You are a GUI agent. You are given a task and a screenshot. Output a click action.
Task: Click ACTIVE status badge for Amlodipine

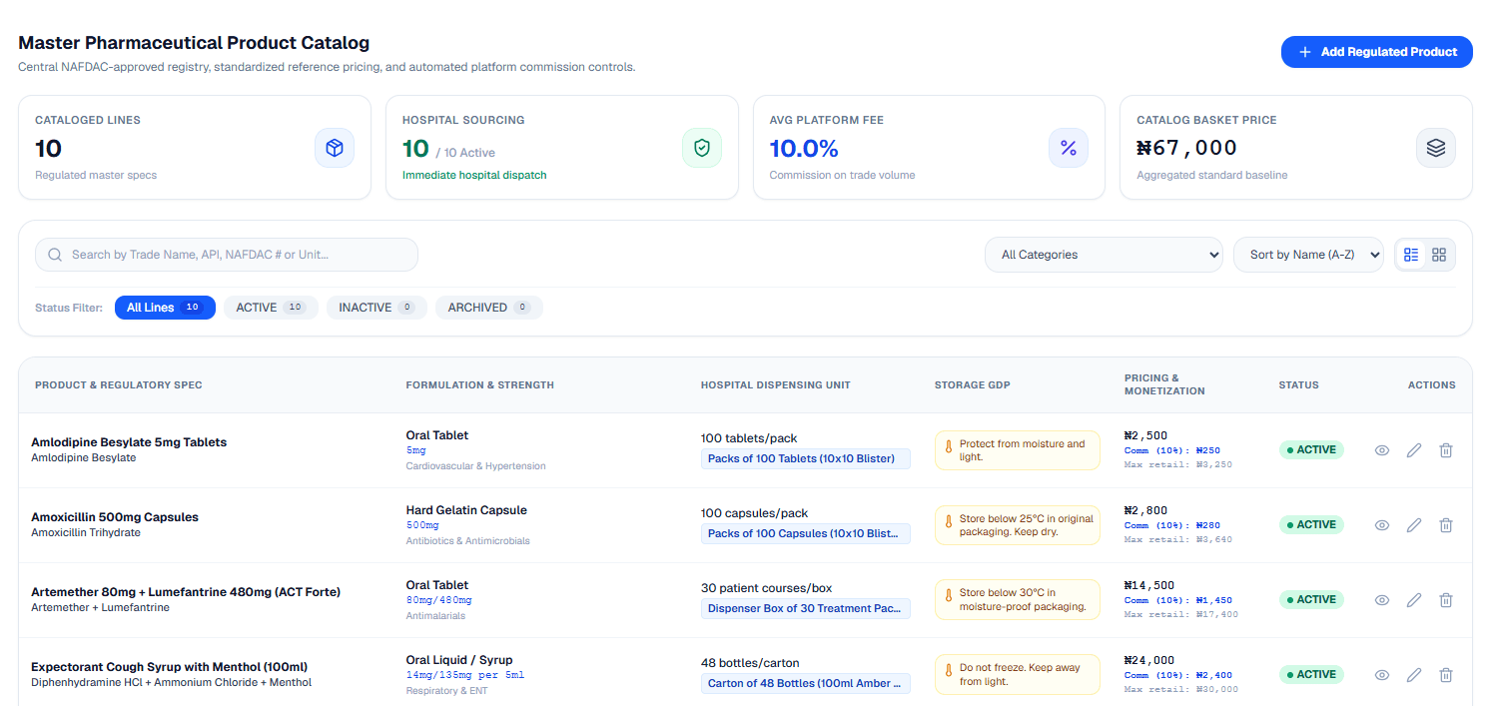[x=1311, y=450]
